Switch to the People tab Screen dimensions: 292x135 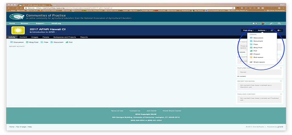click(46, 37)
